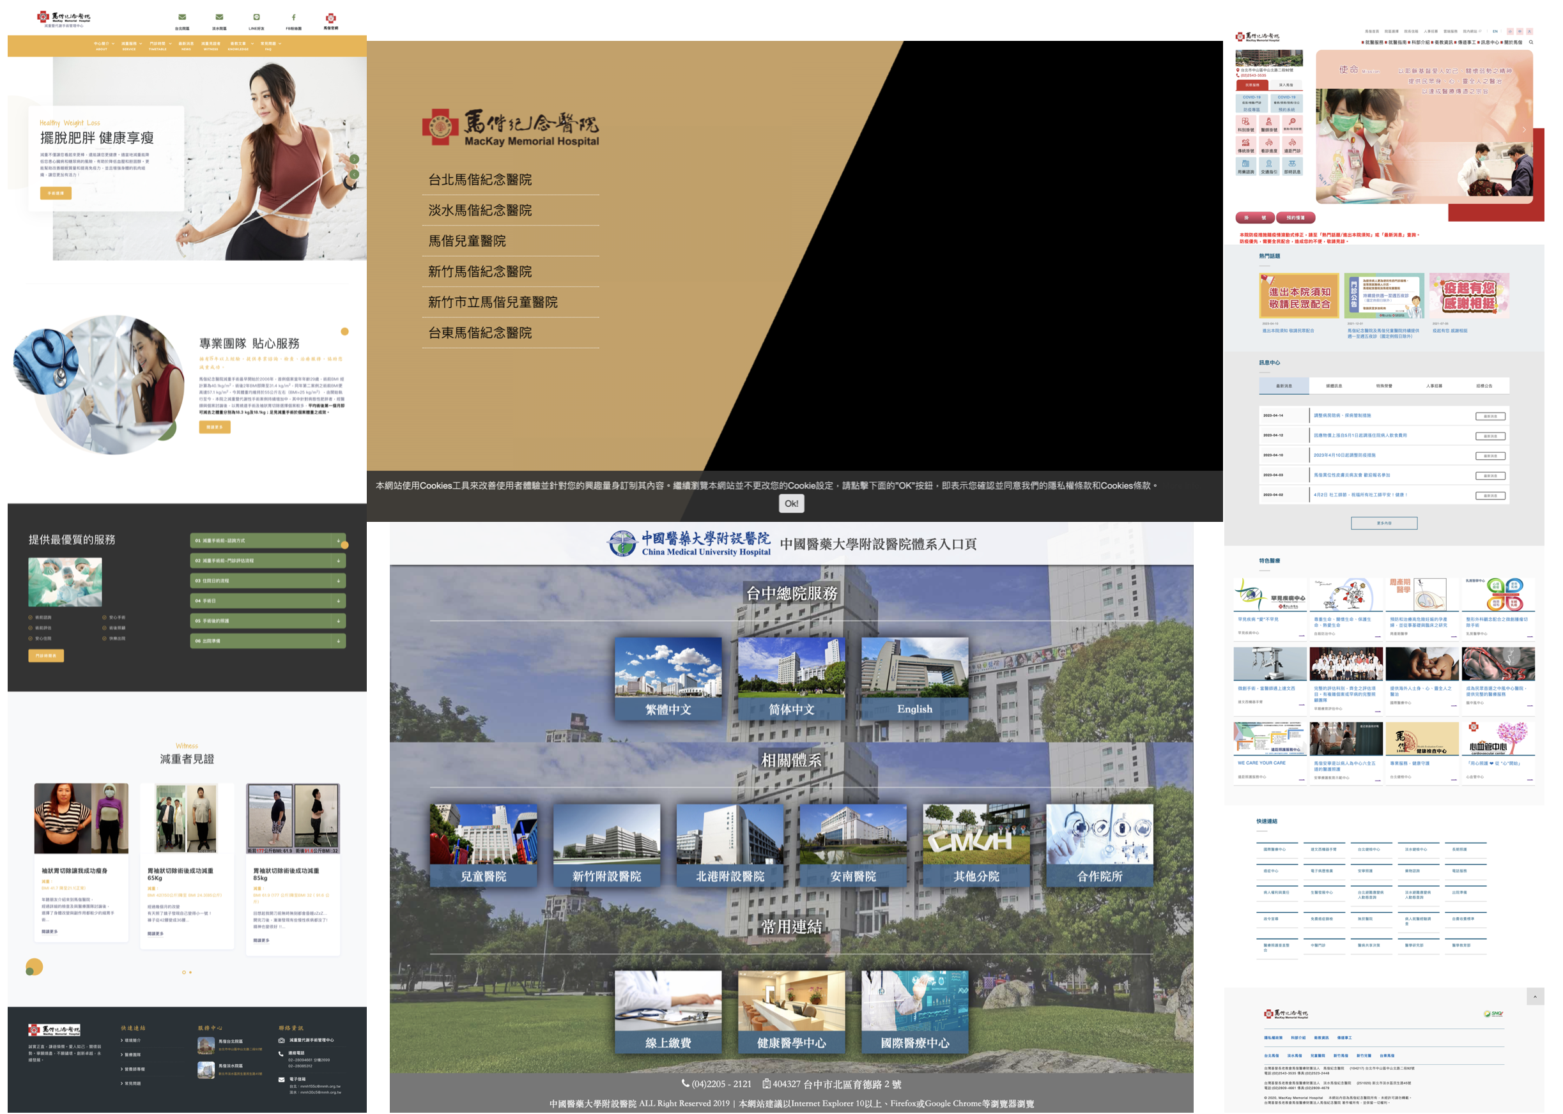Image resolution: width=1563 pixels, height=1114 pixels.
Task: Open 用藥諮詢 medication icon tile
Action: click(x=1245, y=167)
